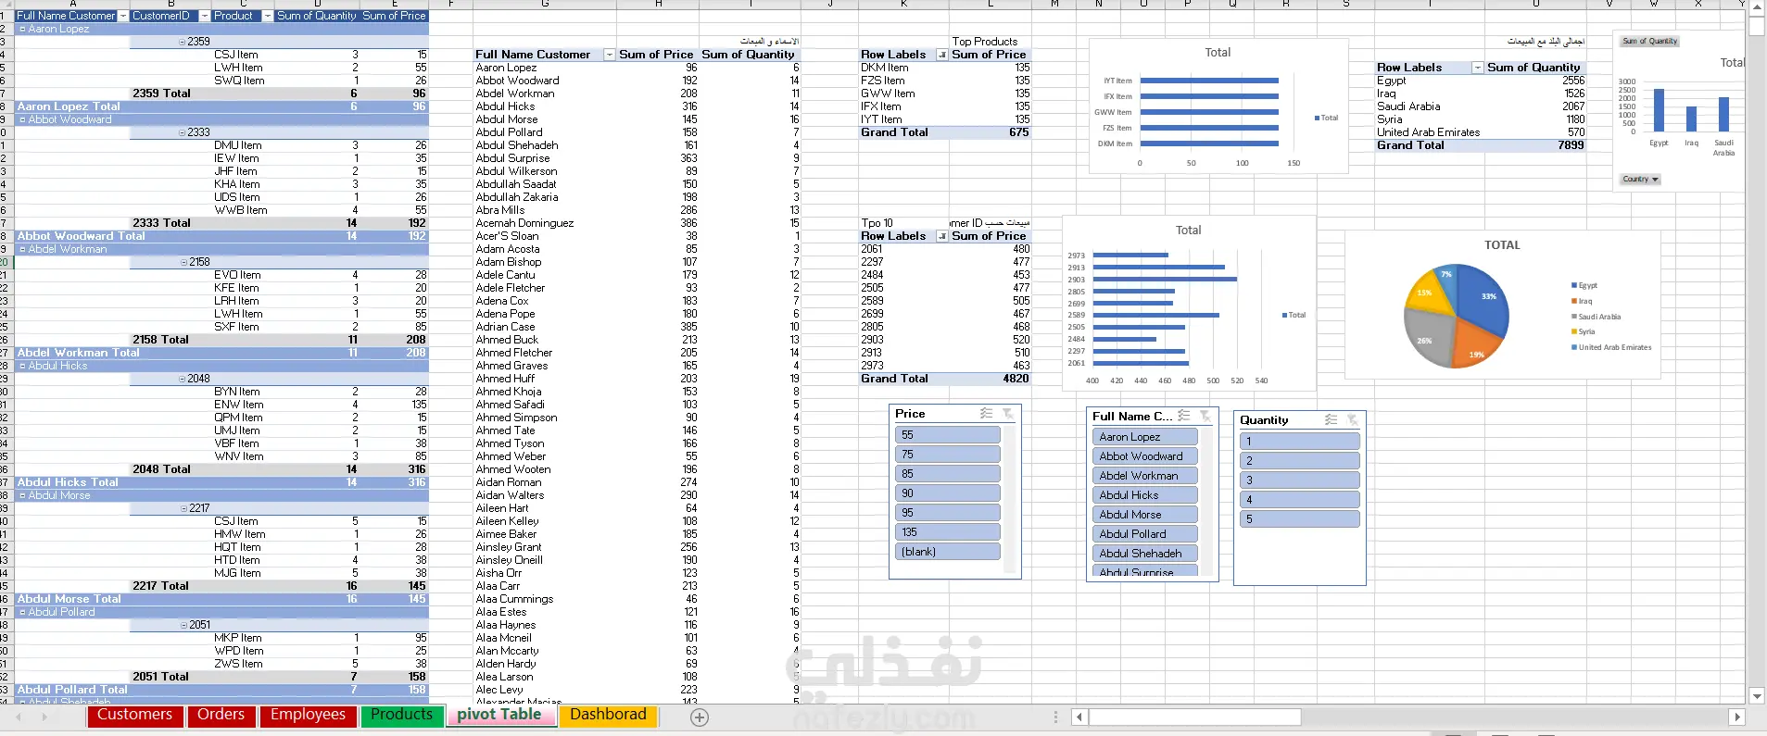Clear the filter on the Full Name slicer
Screen dimensions: 1767x736
[x=1205, y=417]
